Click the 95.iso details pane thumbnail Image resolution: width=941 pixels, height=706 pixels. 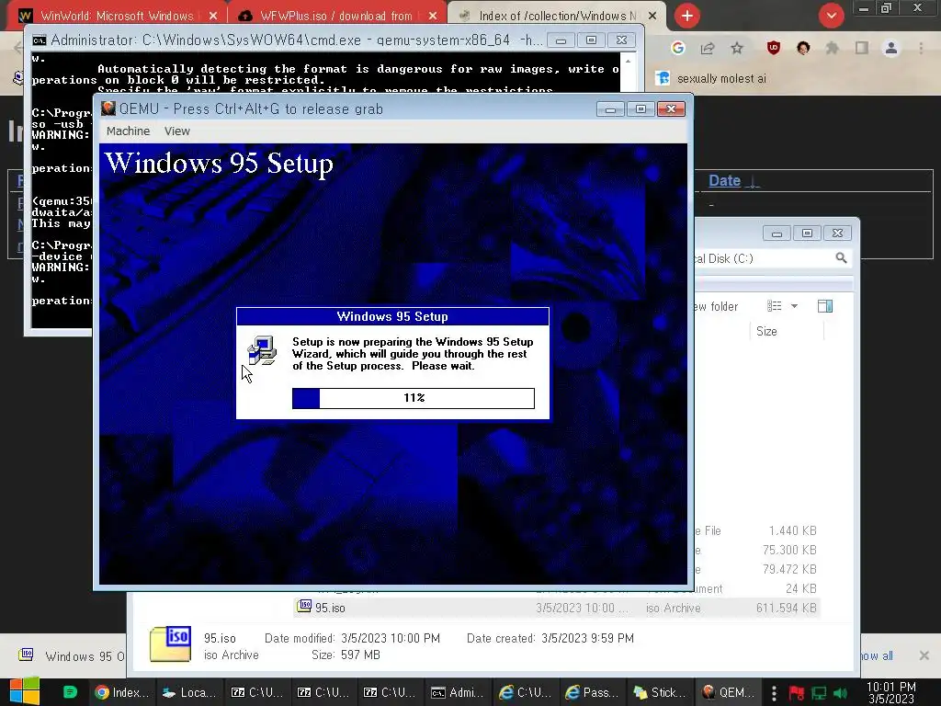pos(170,643)
